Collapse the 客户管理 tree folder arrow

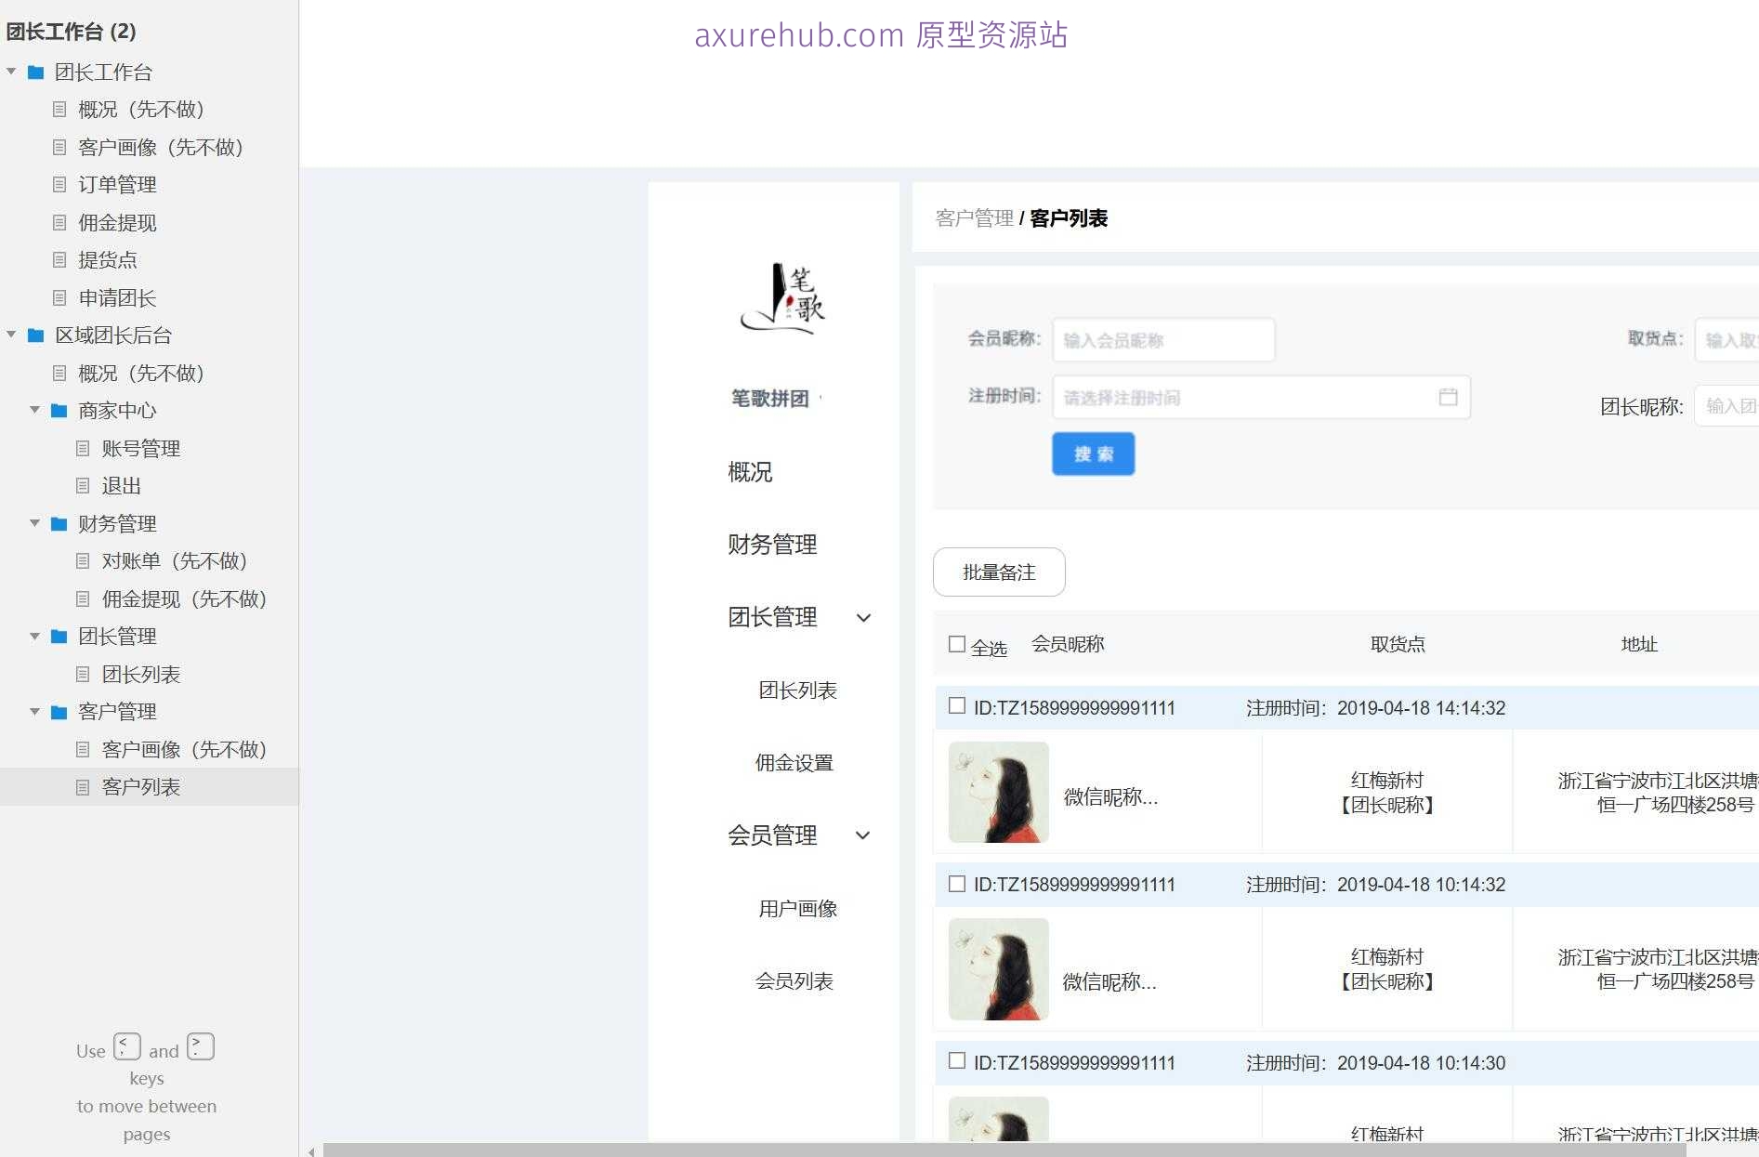tap(34, 712)
